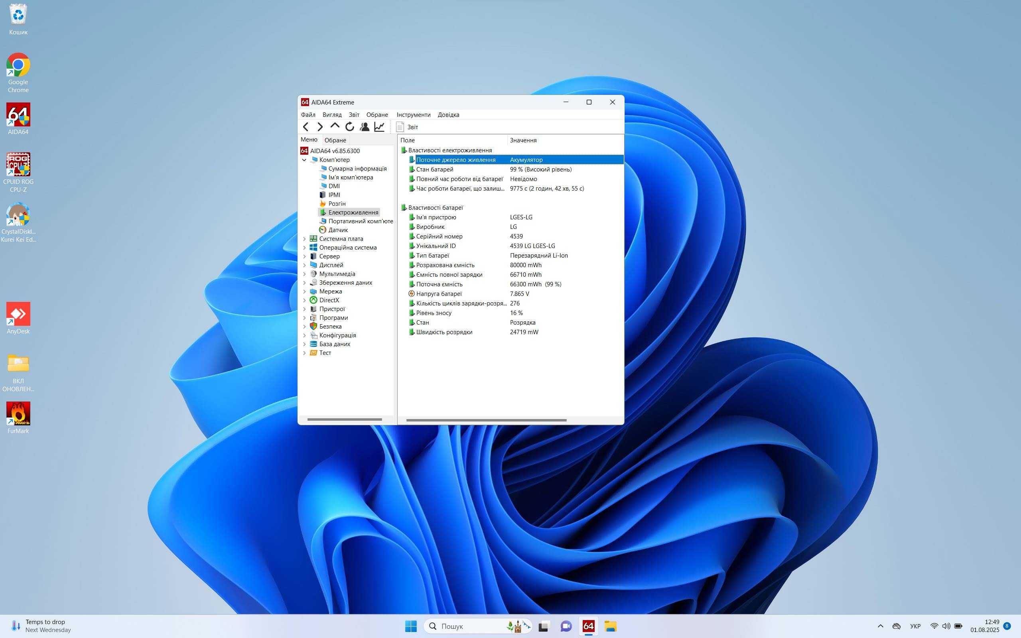Open the Windows Start button
1021x638 pixels.
click(x=410, y=626)
